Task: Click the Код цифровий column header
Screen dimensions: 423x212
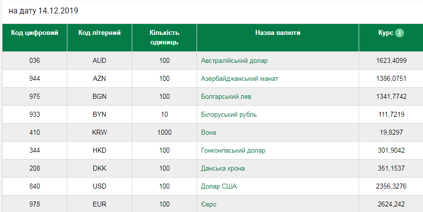Action: pyautogui.click(x=34, y=32)
